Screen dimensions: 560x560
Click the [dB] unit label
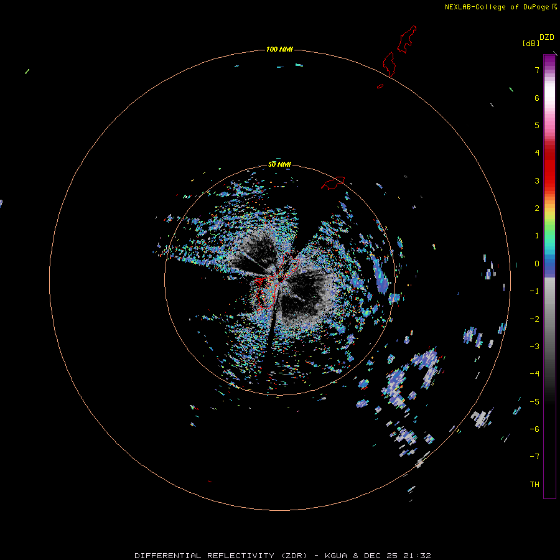tap(531, 43)
